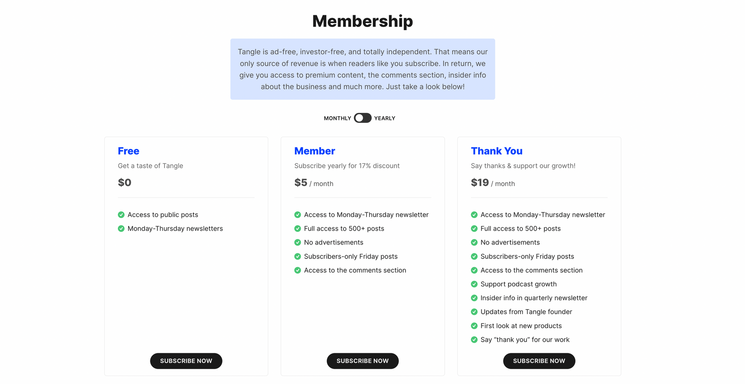Click the checkmark next to "First look at new products"
Viewport: 745px width, 384px height.
click(474, 326)
